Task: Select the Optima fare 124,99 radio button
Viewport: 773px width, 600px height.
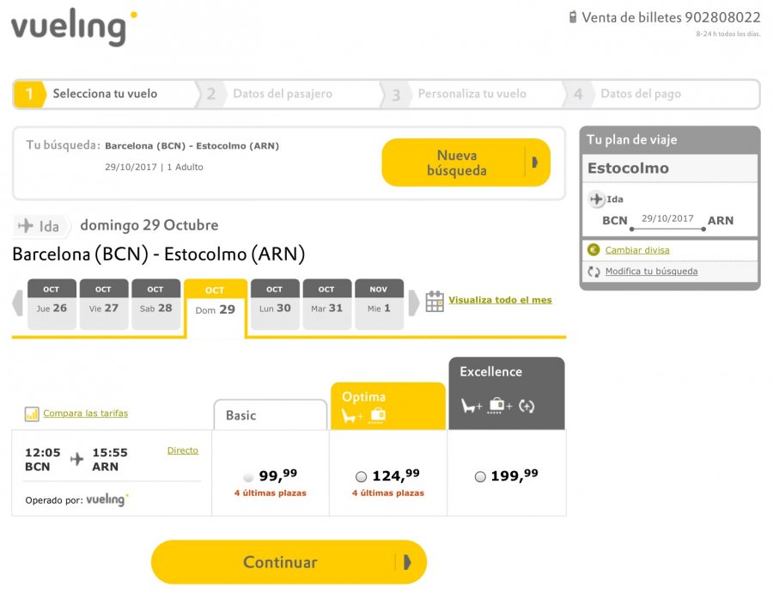Action: pos(361,476)
